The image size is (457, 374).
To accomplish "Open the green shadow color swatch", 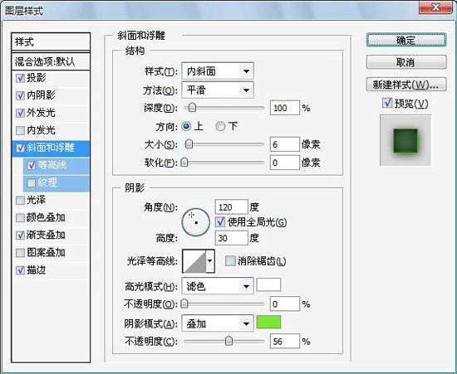I will pyautogui.click(x=268, y=323).
